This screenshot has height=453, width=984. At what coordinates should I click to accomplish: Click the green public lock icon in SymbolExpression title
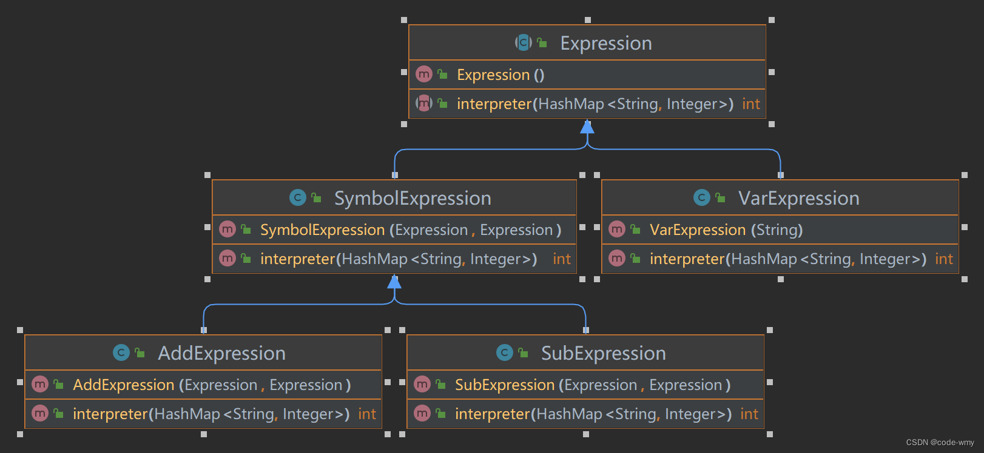316,197
